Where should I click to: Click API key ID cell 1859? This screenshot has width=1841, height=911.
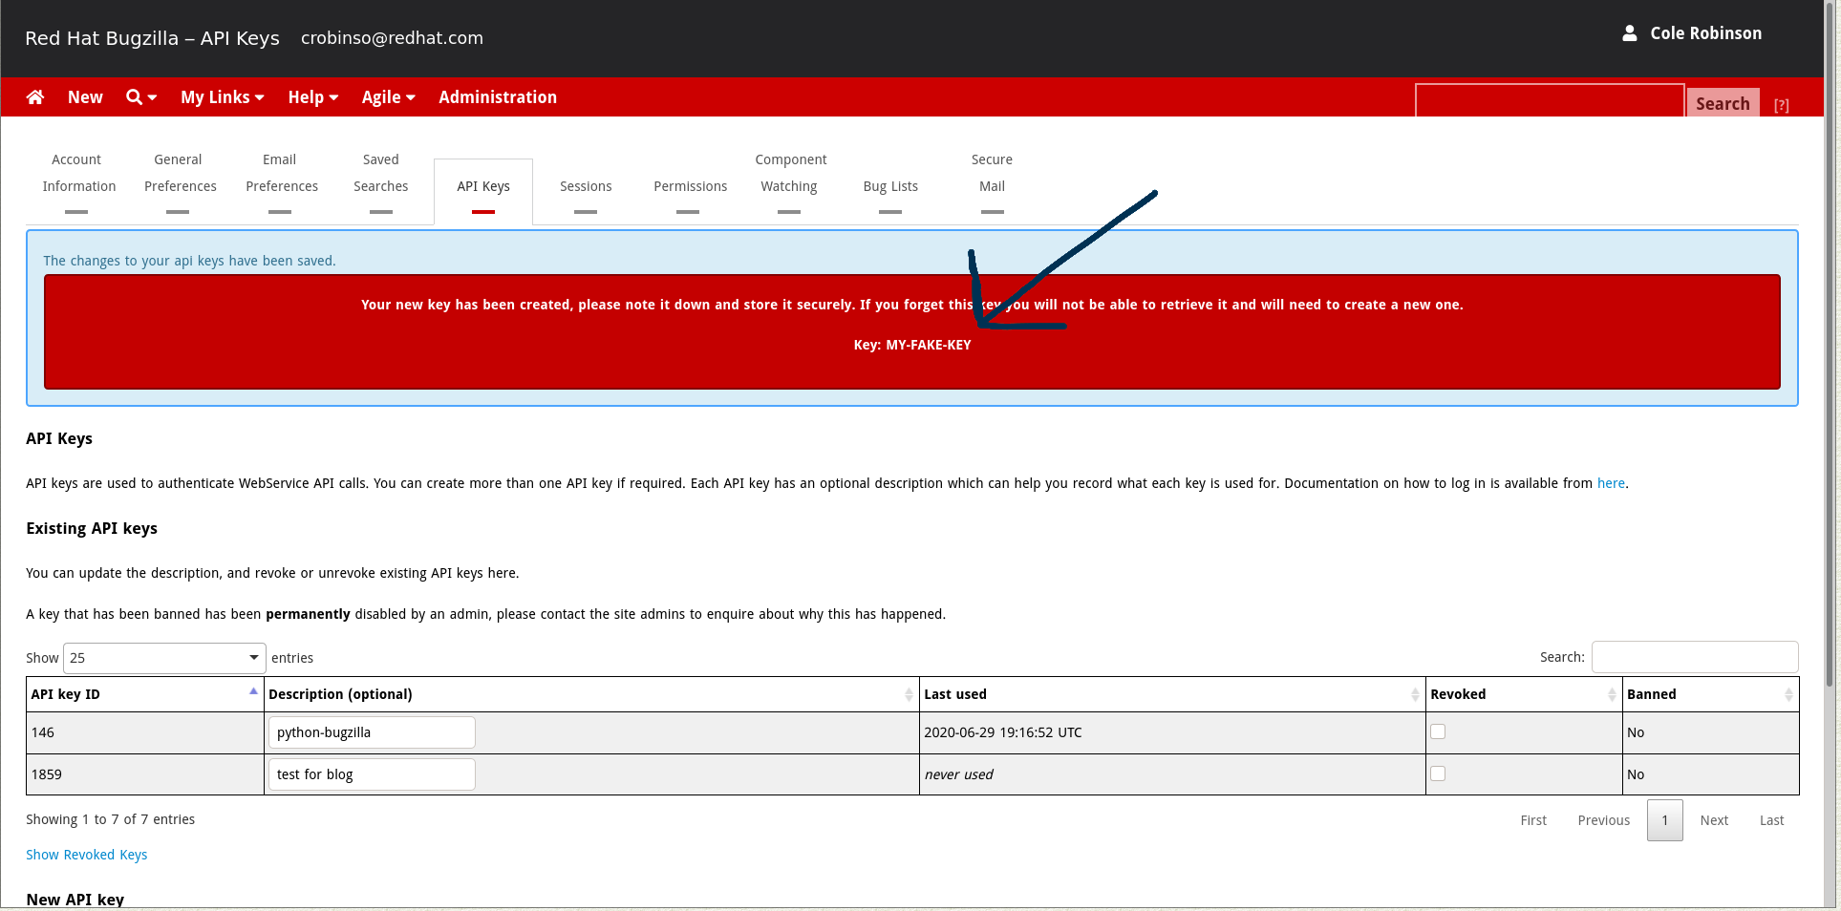pos(145,774)
